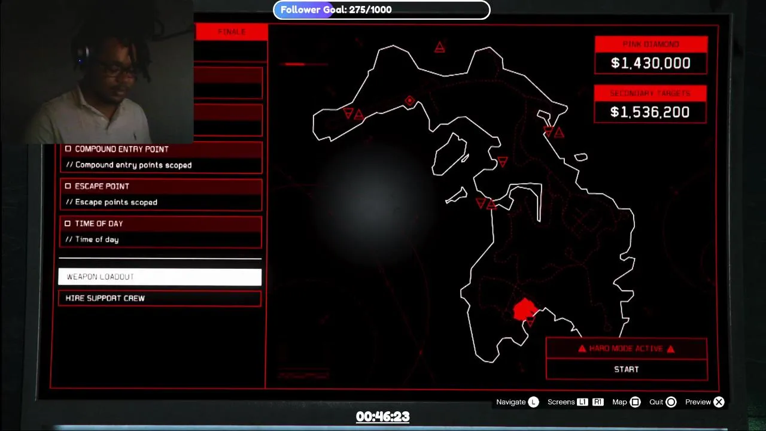Image resolution: width=766 pixels, height=431 pixels.
Task: Click the Pink Diamond header
Action: 651,44
